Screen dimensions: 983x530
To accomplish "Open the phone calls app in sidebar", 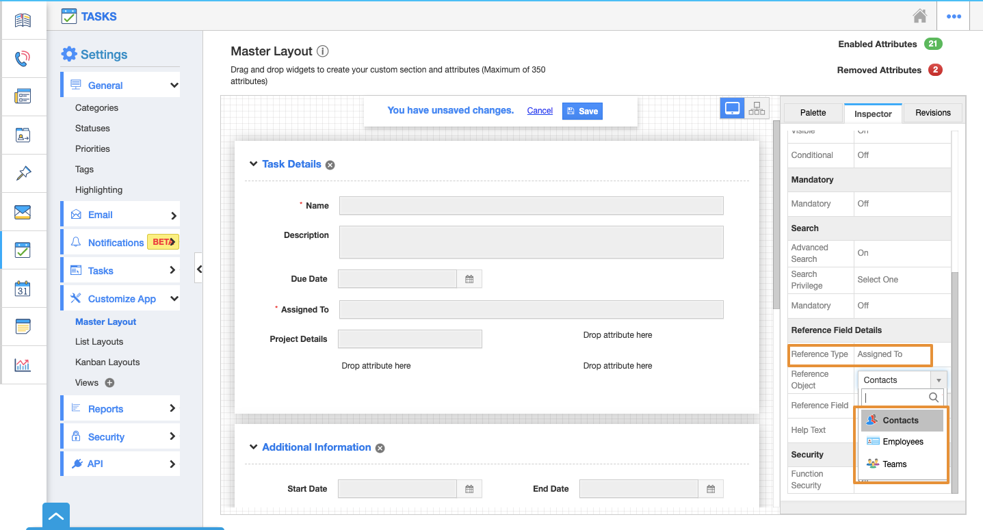I will (x=23, y=58).
